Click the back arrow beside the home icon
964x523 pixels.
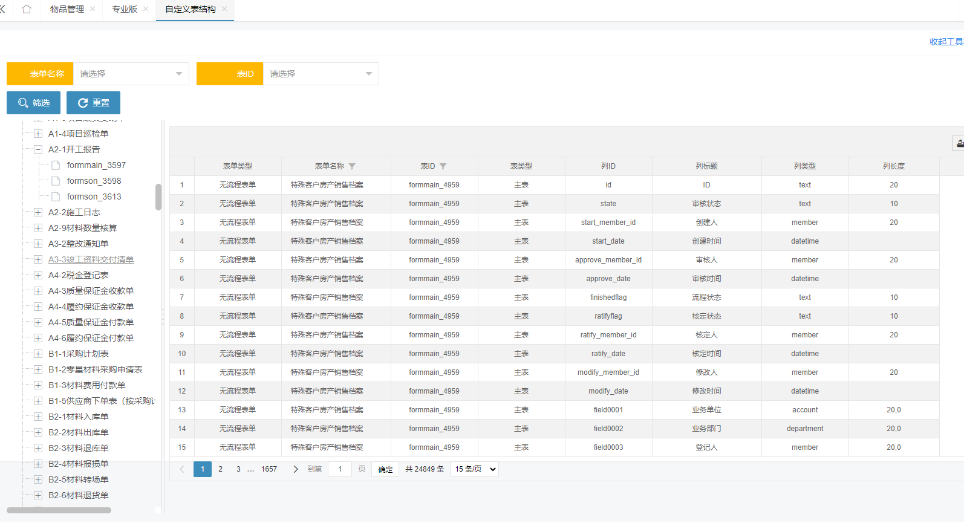(x=3, y=9)
